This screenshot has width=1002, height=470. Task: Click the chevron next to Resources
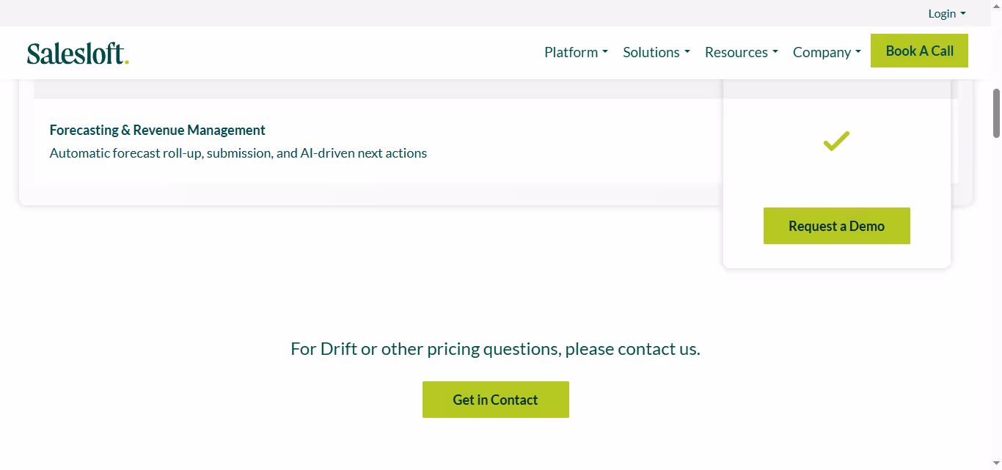[x=775, y=52]
